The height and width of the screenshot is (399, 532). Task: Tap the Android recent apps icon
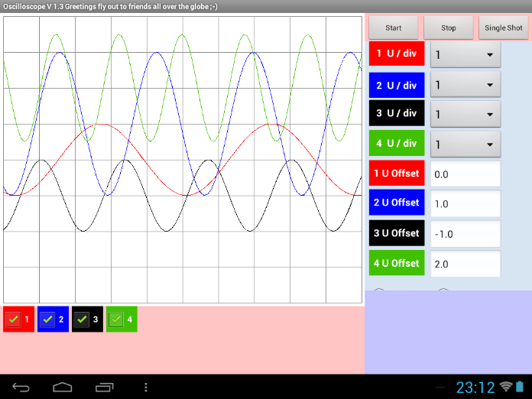pyautogui.click(x=104, y=387)
